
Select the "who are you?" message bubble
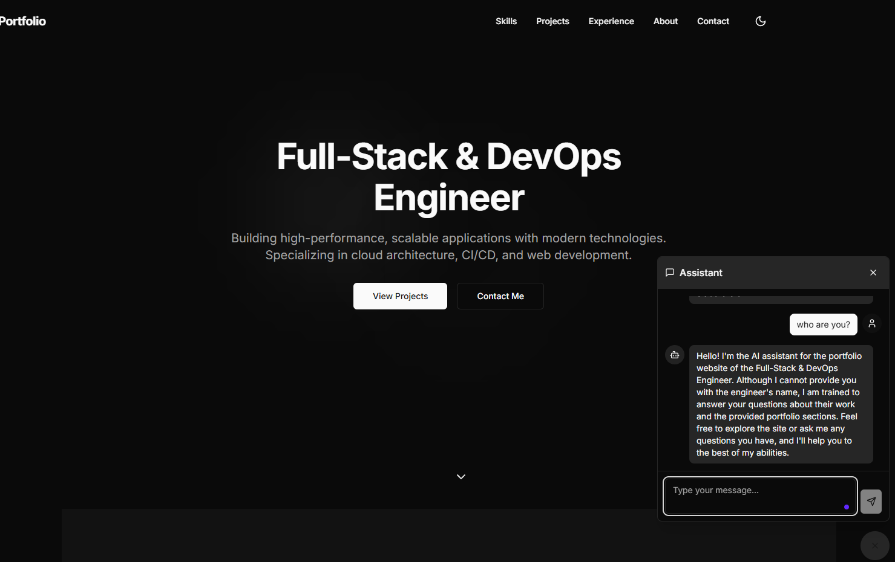tap(823, 324)
